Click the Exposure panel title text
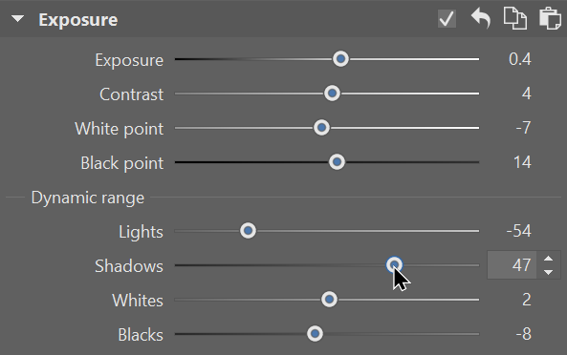 [x=78, y=19]
